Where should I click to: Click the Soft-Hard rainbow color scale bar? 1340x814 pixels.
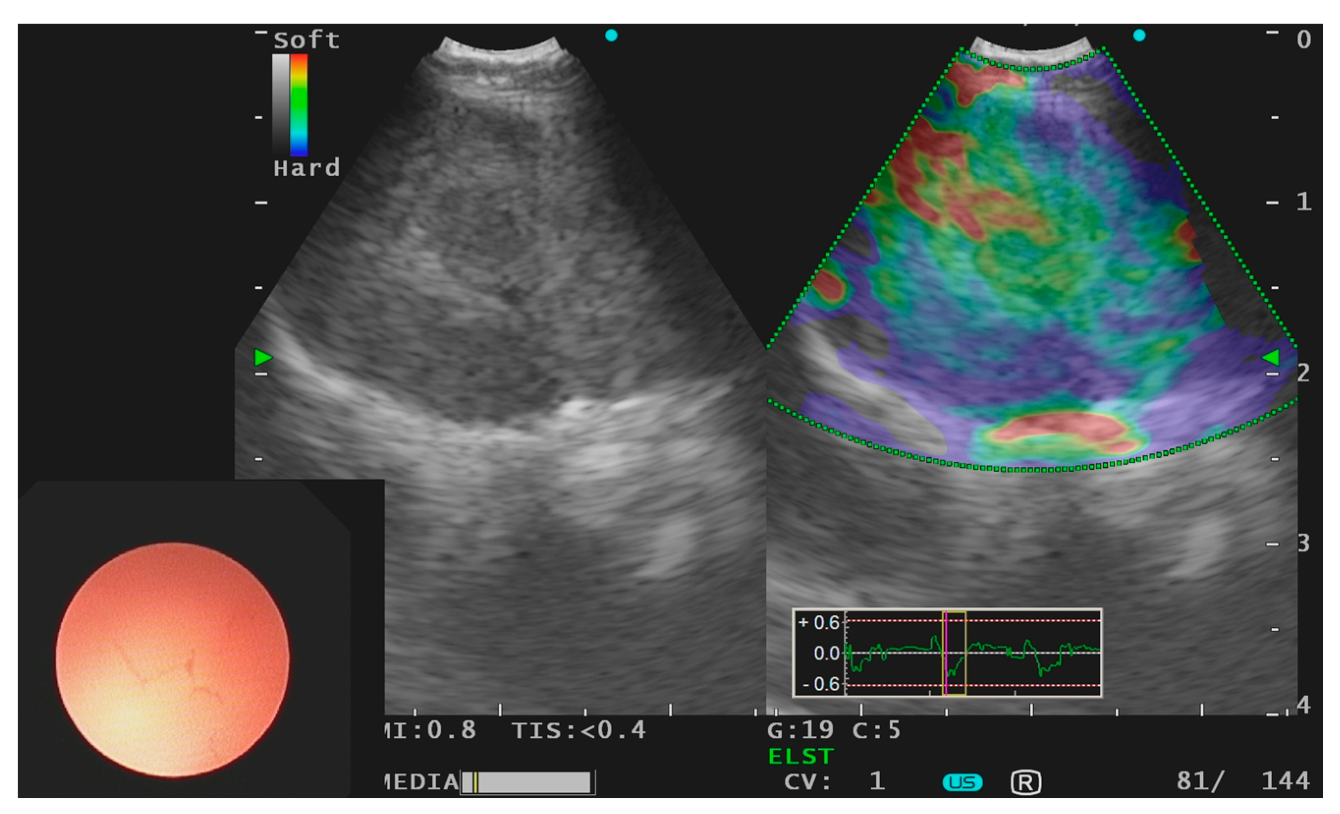pyautogui.click(x=298, y=105)
